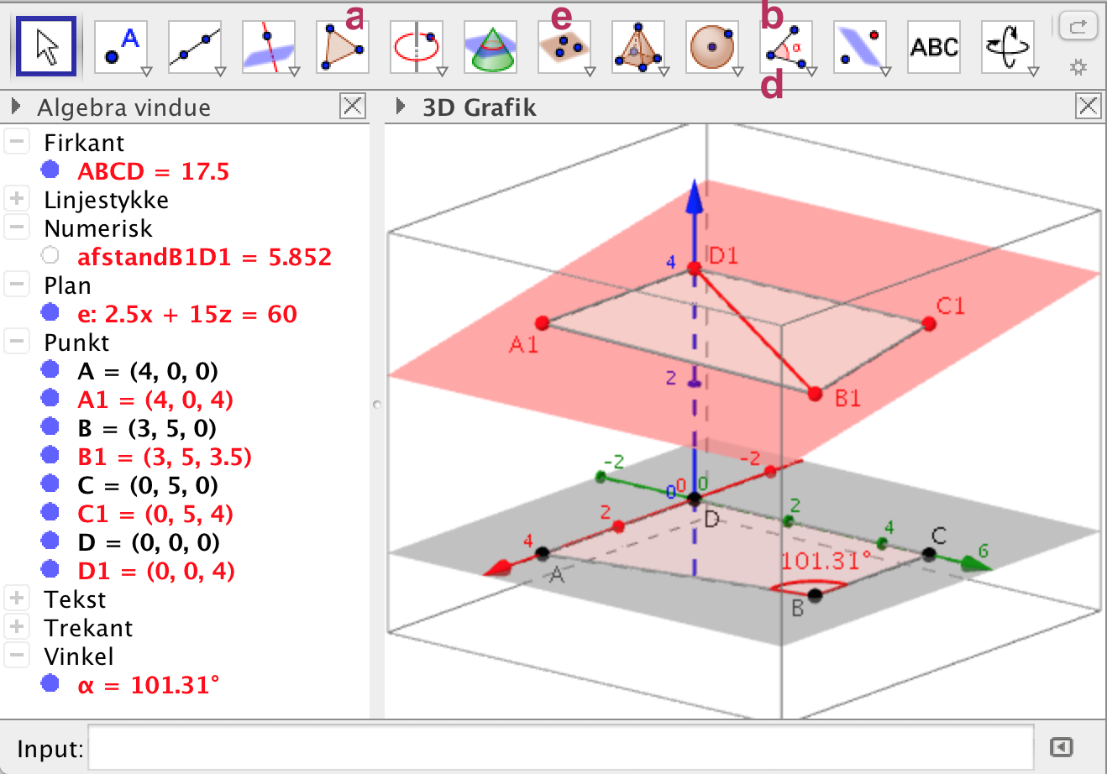The height and width of the screenshot is (774, 1107).
Task: Select 'α = 101.31°' entry
Action: [x=149, y=685]
